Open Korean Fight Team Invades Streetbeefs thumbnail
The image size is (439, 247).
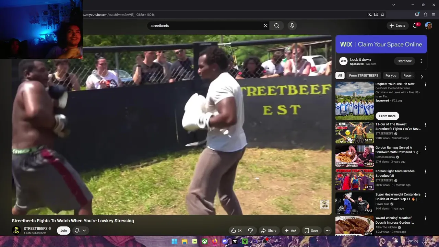pos(355,180)
